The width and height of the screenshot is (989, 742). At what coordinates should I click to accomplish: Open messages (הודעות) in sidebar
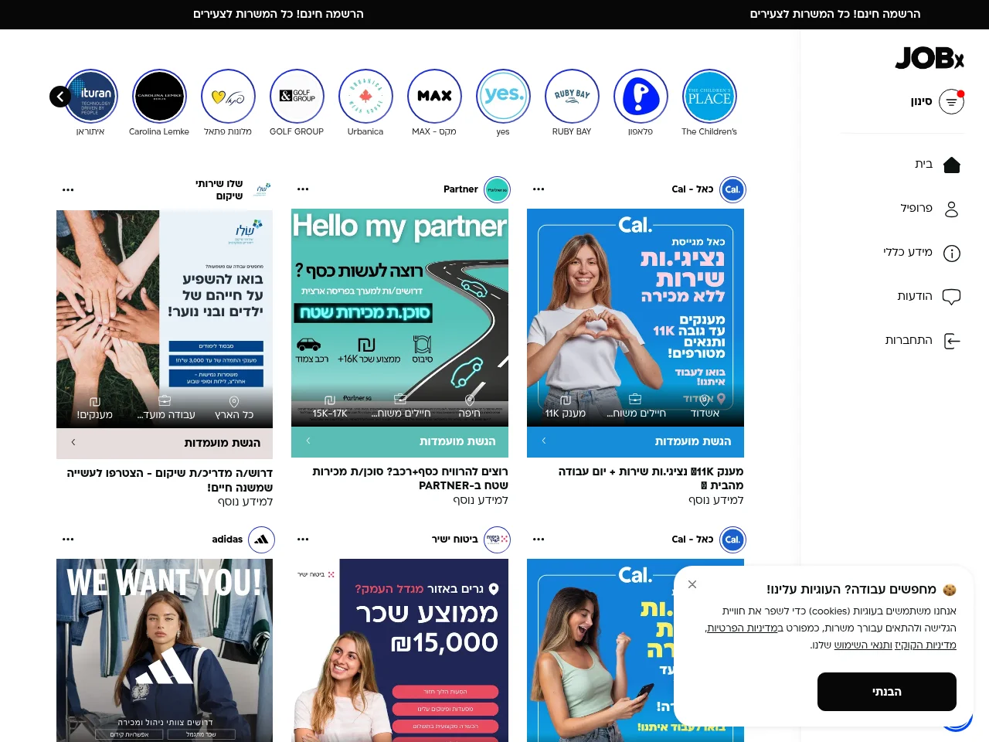(x=928, y=297)
